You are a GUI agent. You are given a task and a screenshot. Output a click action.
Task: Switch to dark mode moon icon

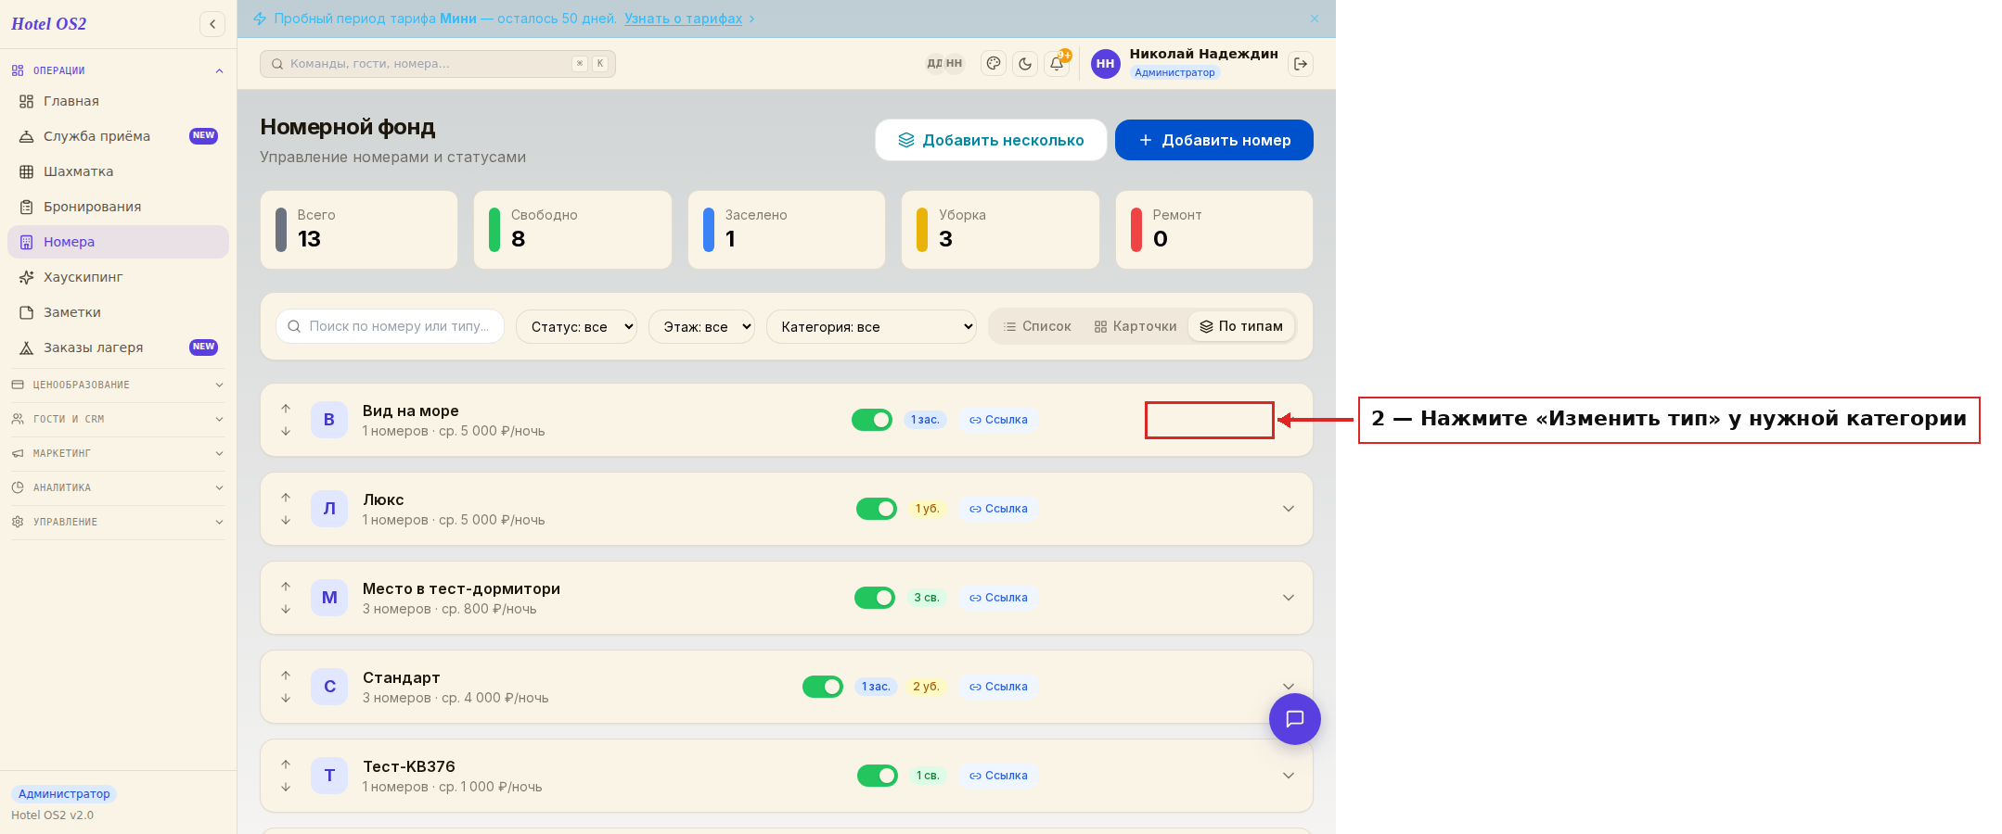pyautogui.click(x=1025, y=64)
